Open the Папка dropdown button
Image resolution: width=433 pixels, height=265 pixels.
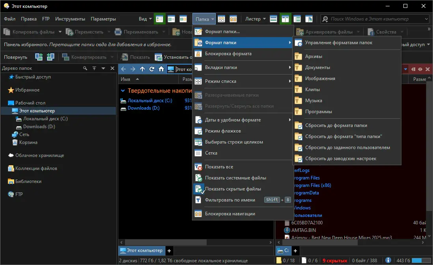(x=204, y=19)
